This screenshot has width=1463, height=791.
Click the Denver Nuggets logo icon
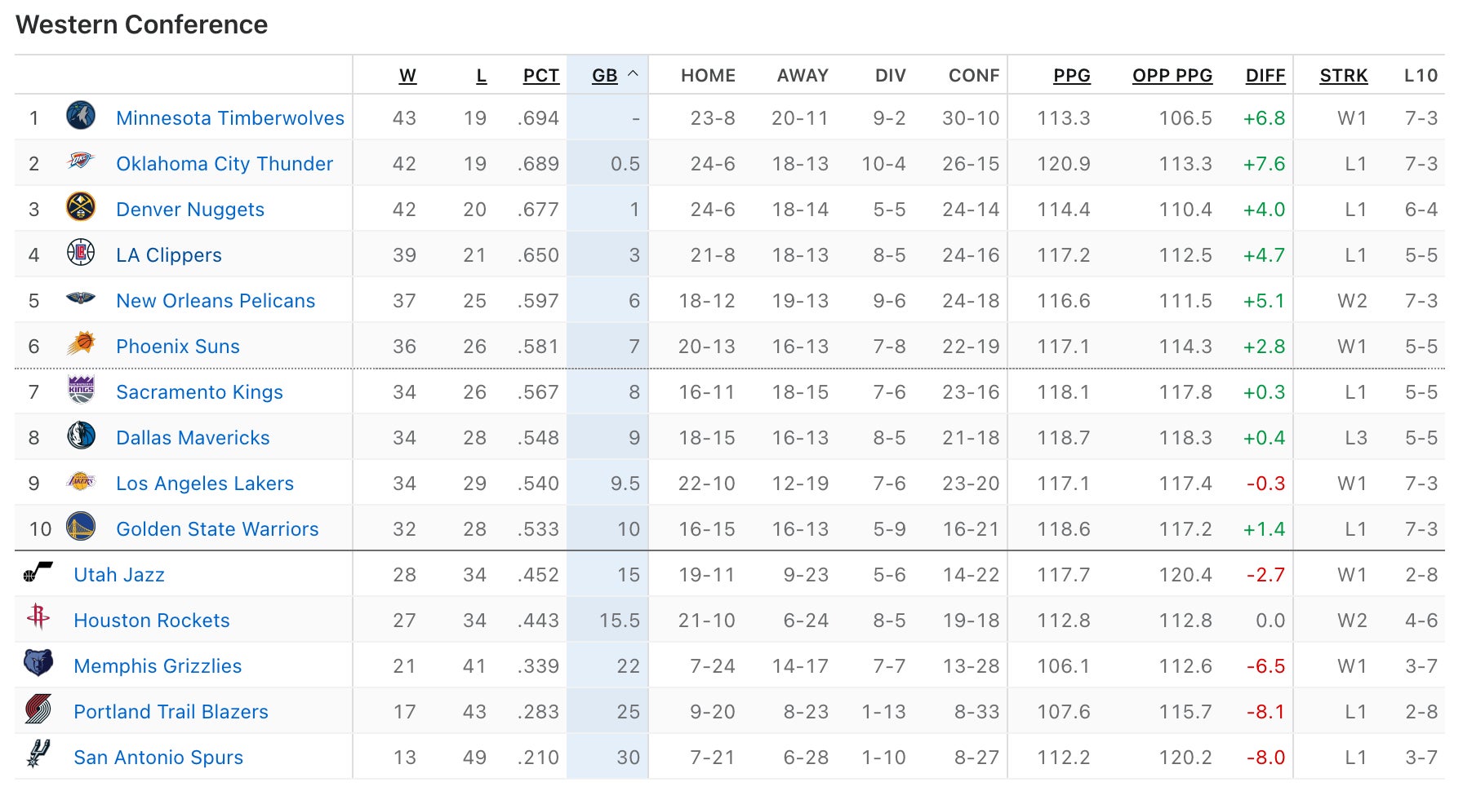pyautogui.click(x=81, y=207)
